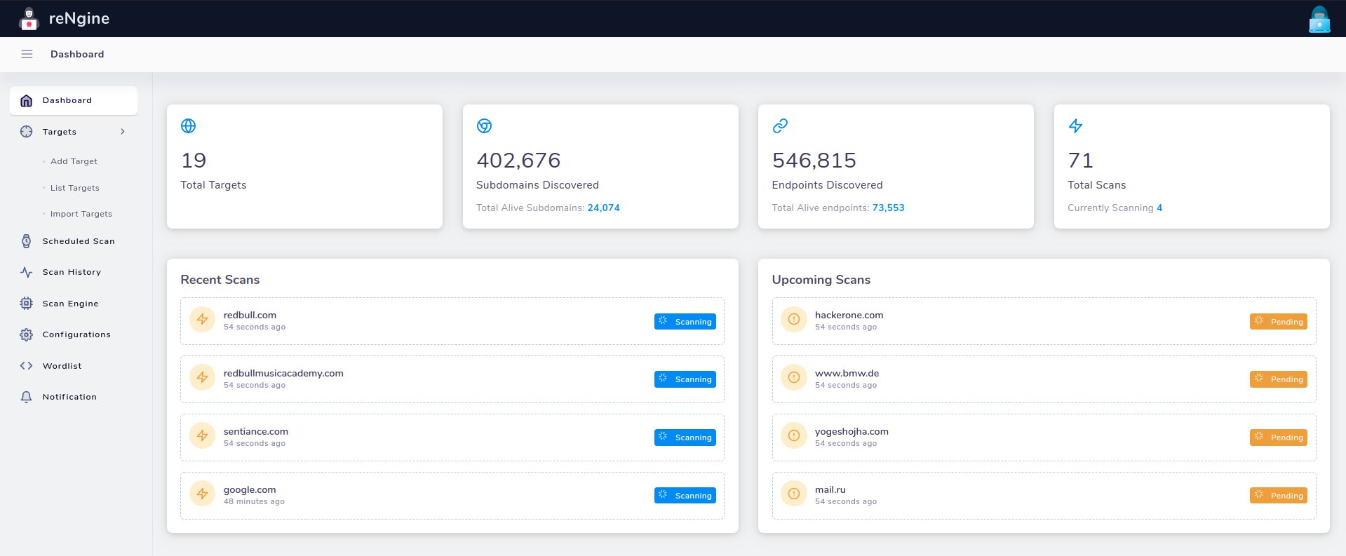
Task: Click Pending badge for yogeshojha.com
Action: (x=1279, y=437)
